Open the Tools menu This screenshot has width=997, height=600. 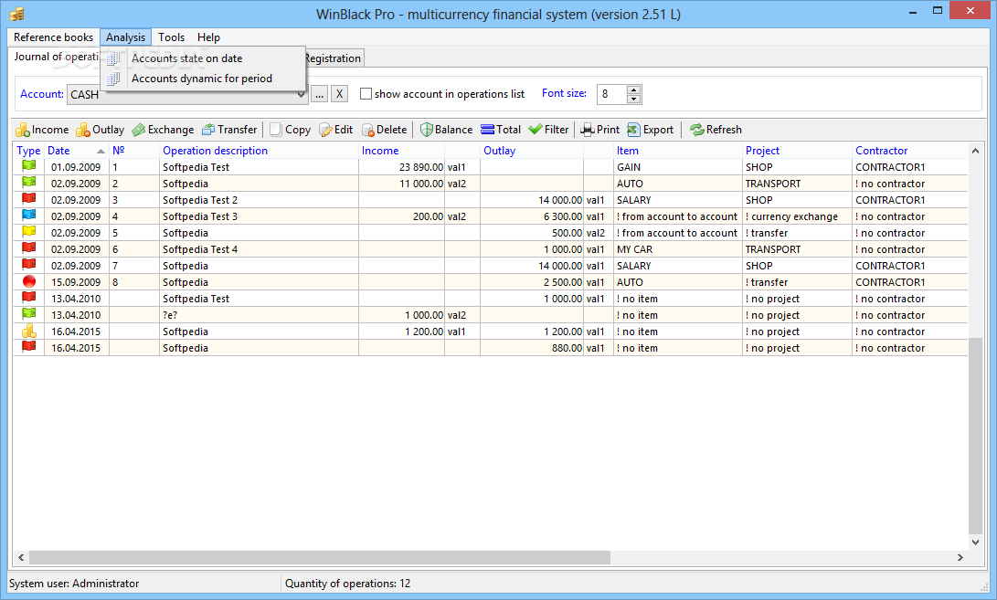click(x=171, y=37)
